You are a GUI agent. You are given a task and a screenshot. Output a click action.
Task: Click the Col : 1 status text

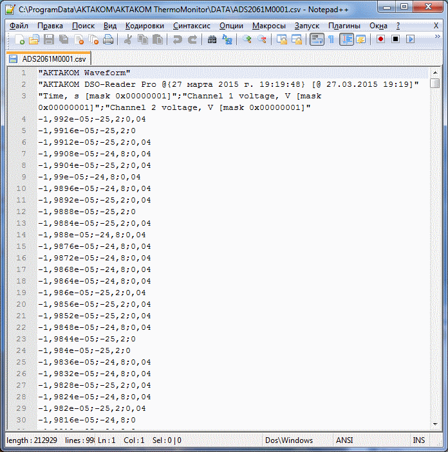coord(134,440)
